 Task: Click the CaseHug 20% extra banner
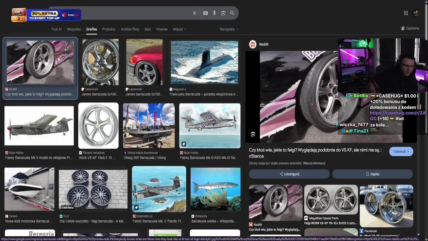click(x=46, y=15)
